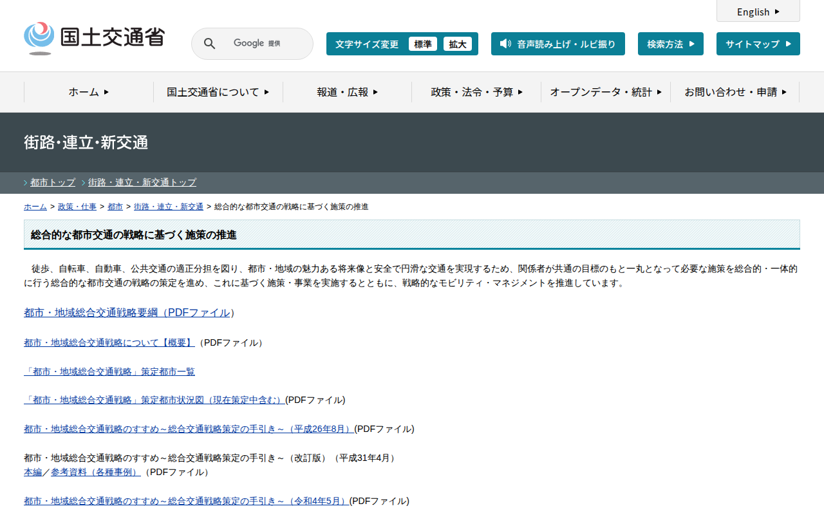Open the 検索方法 page

click(670, 44)
